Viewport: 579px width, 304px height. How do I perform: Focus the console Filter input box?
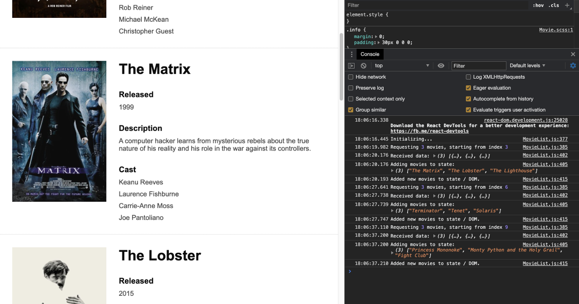[479, 66]
